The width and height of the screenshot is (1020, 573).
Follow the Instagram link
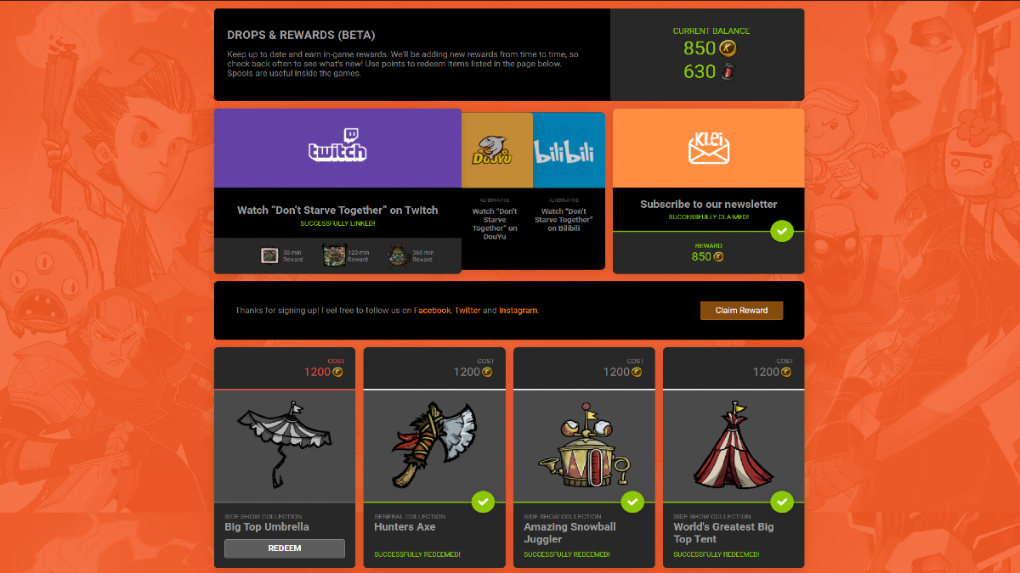518,311
